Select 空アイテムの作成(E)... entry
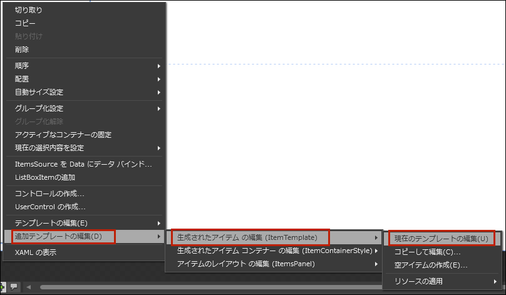This screenshot has height=295, width=506. coord(442,265)
